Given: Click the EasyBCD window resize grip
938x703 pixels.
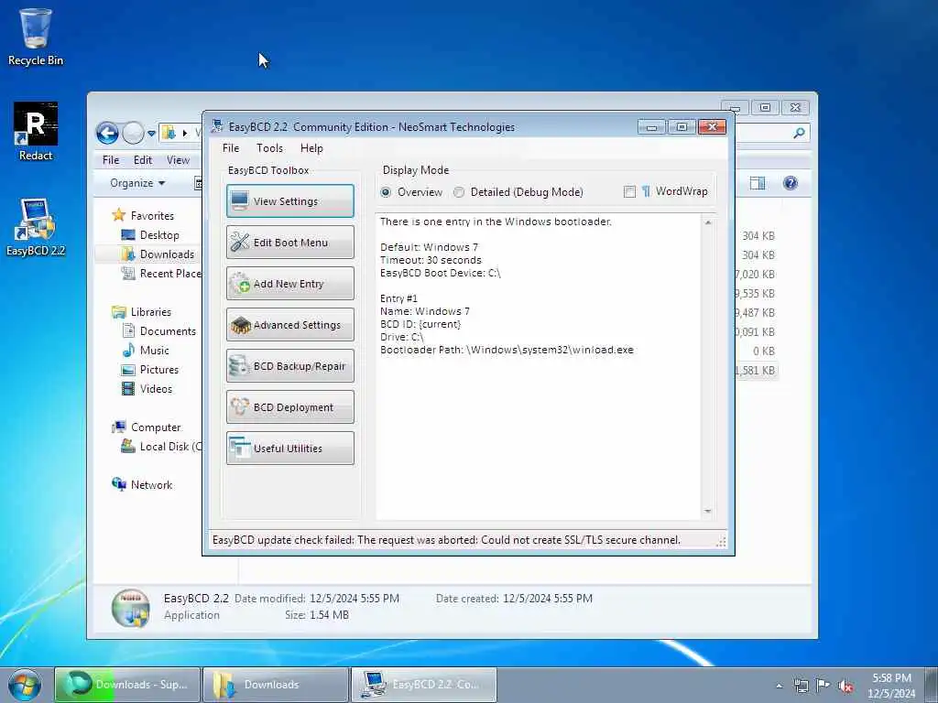Looking at the screenshot, I should point(721,542).
